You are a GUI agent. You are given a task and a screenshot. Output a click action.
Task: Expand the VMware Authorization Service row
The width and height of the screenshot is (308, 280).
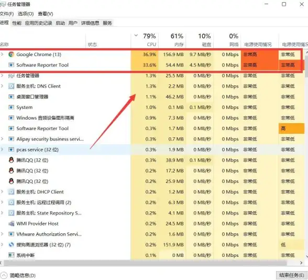(2, 234)
